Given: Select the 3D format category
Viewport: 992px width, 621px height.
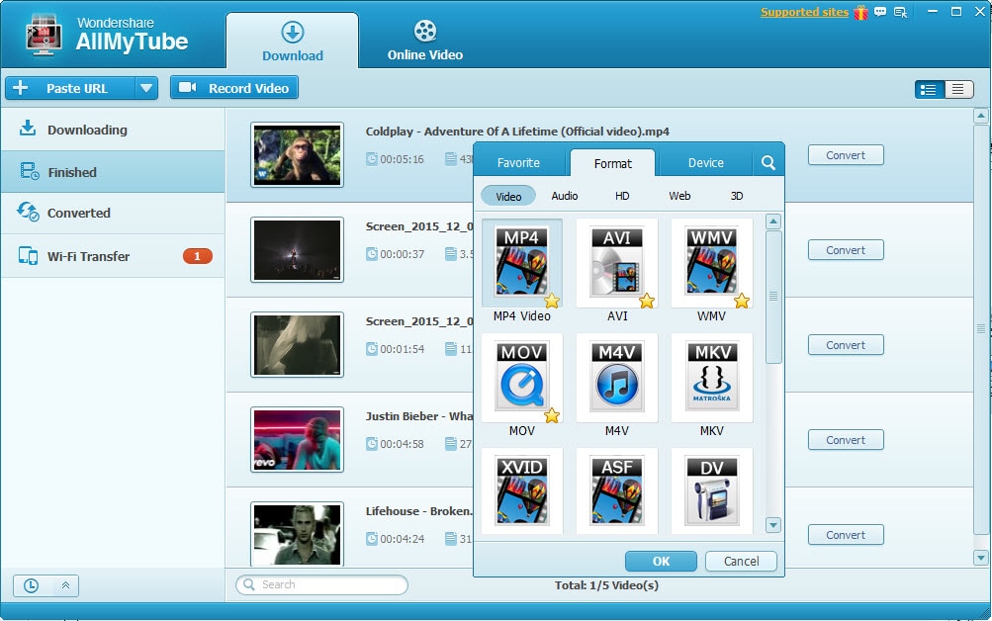Looking at the screenshot, I should click(x=737, y=196).
